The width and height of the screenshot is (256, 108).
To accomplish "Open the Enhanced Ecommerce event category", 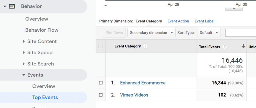I will coord(143,83).
